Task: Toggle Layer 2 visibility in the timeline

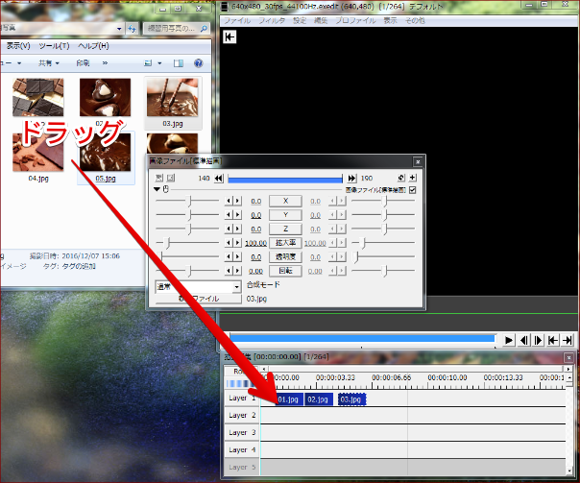Action: pos(242,415)
